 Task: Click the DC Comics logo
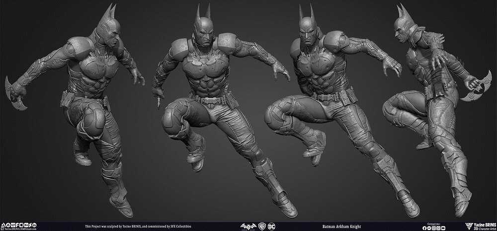[271, 226]
